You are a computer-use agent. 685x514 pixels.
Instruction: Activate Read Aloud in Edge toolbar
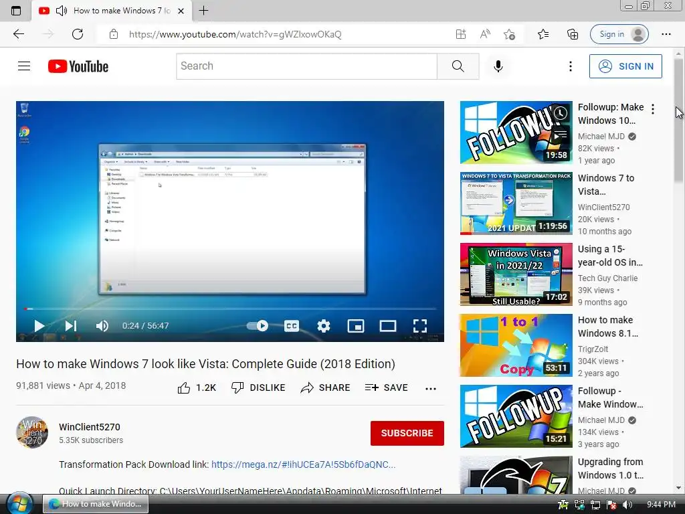[485, 34]
